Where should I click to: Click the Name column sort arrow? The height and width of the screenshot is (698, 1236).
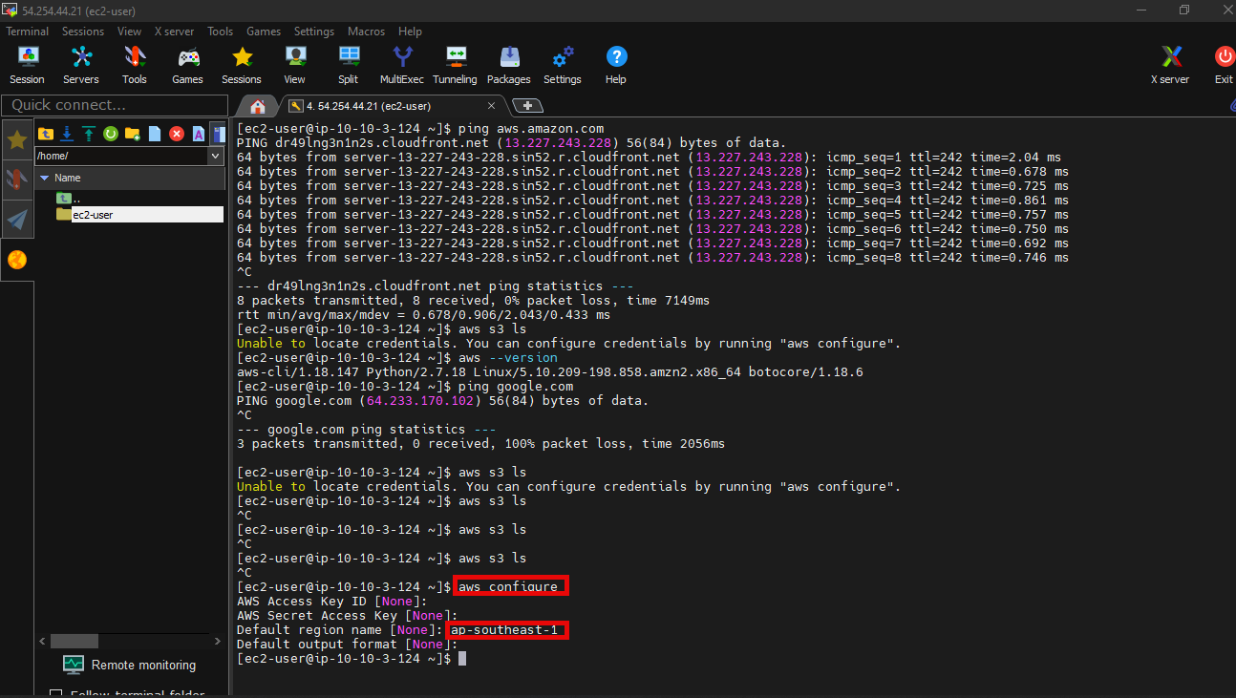(44, 178)
